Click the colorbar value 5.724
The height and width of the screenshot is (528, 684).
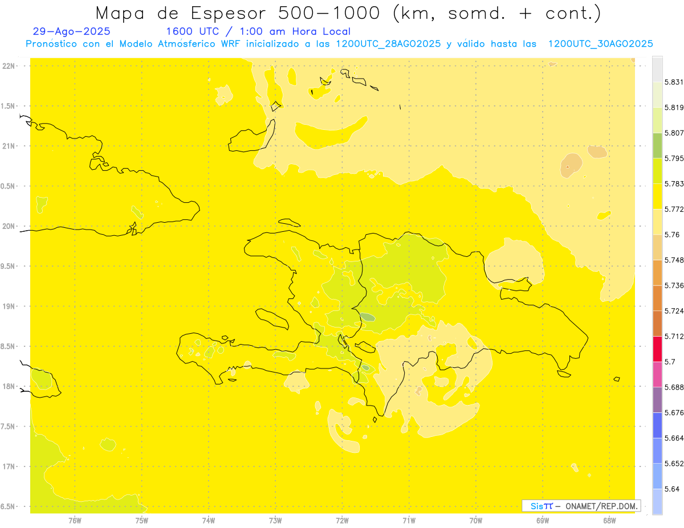click(x=674, y=311)
